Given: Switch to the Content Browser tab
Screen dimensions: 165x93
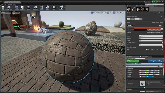Looking at the screenshot, I should coord(131,6).
